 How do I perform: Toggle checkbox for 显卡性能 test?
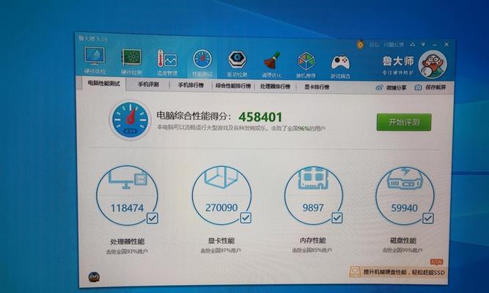click(x=246, y=218)
